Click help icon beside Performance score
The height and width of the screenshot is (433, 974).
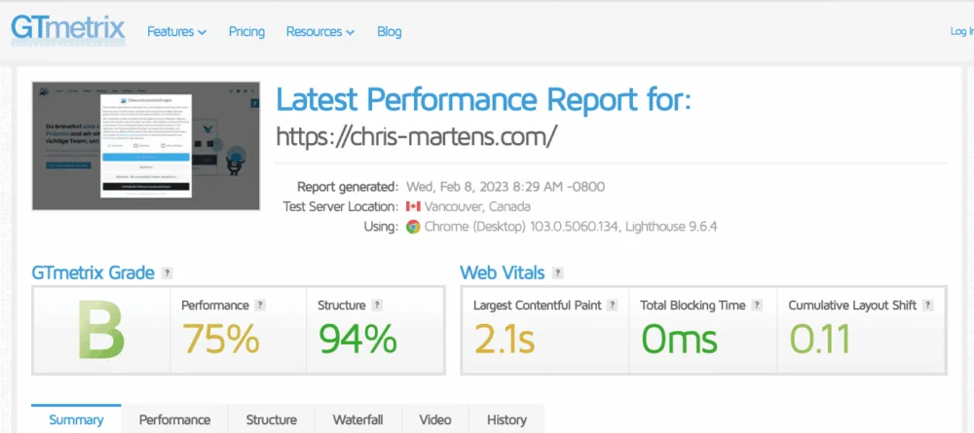tap(260, 306)
